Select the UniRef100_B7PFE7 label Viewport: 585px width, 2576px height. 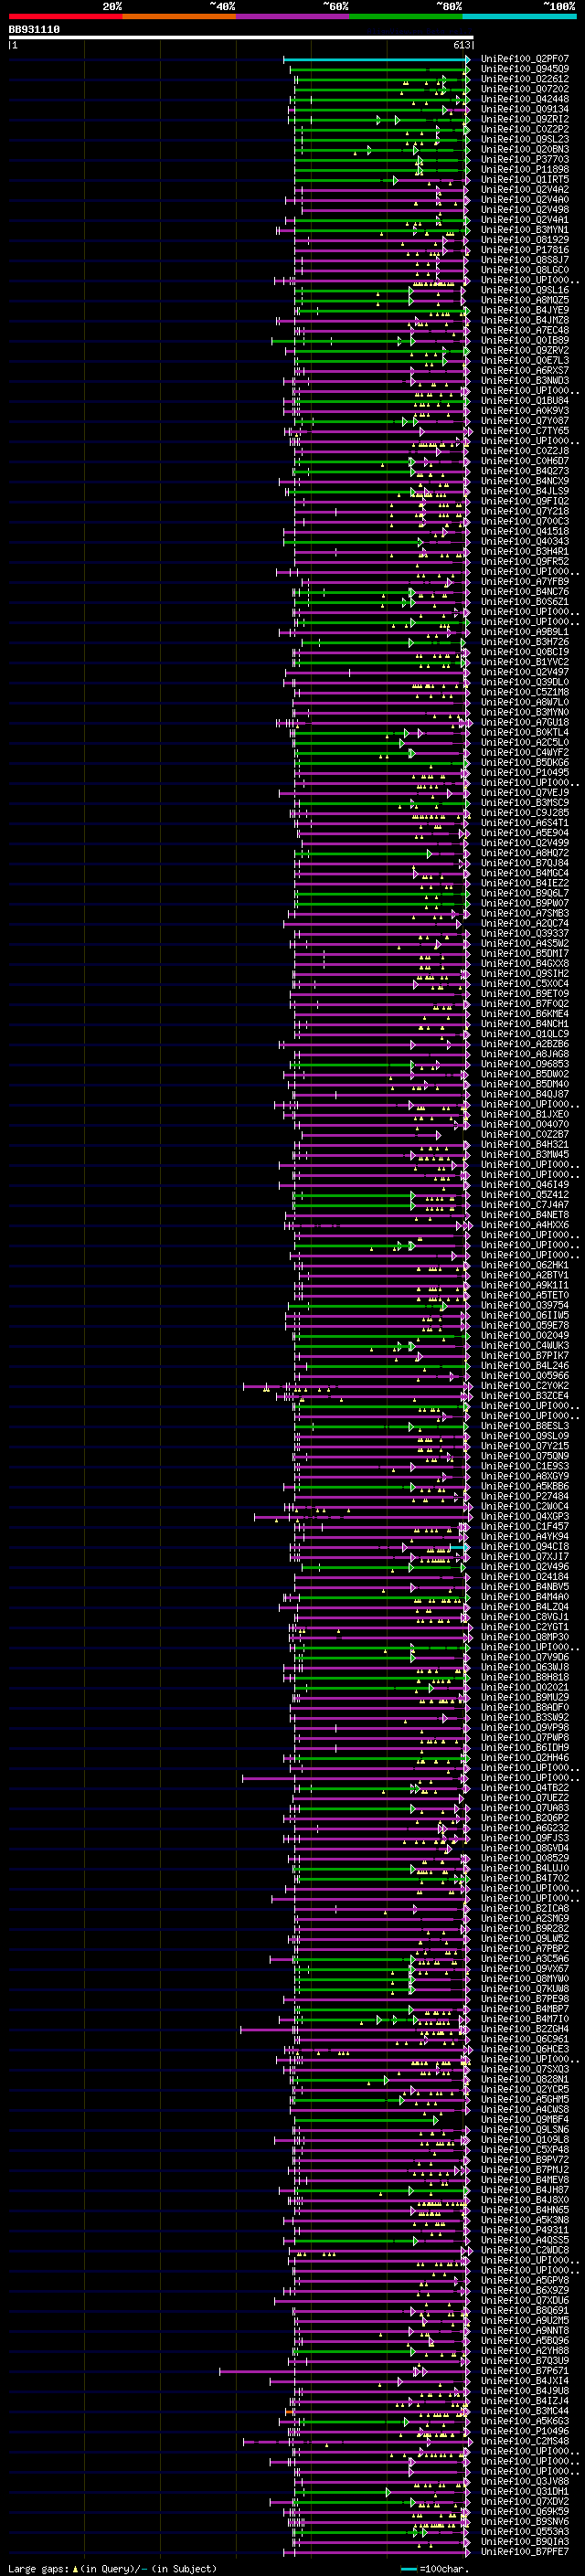tap(525, 2552)
